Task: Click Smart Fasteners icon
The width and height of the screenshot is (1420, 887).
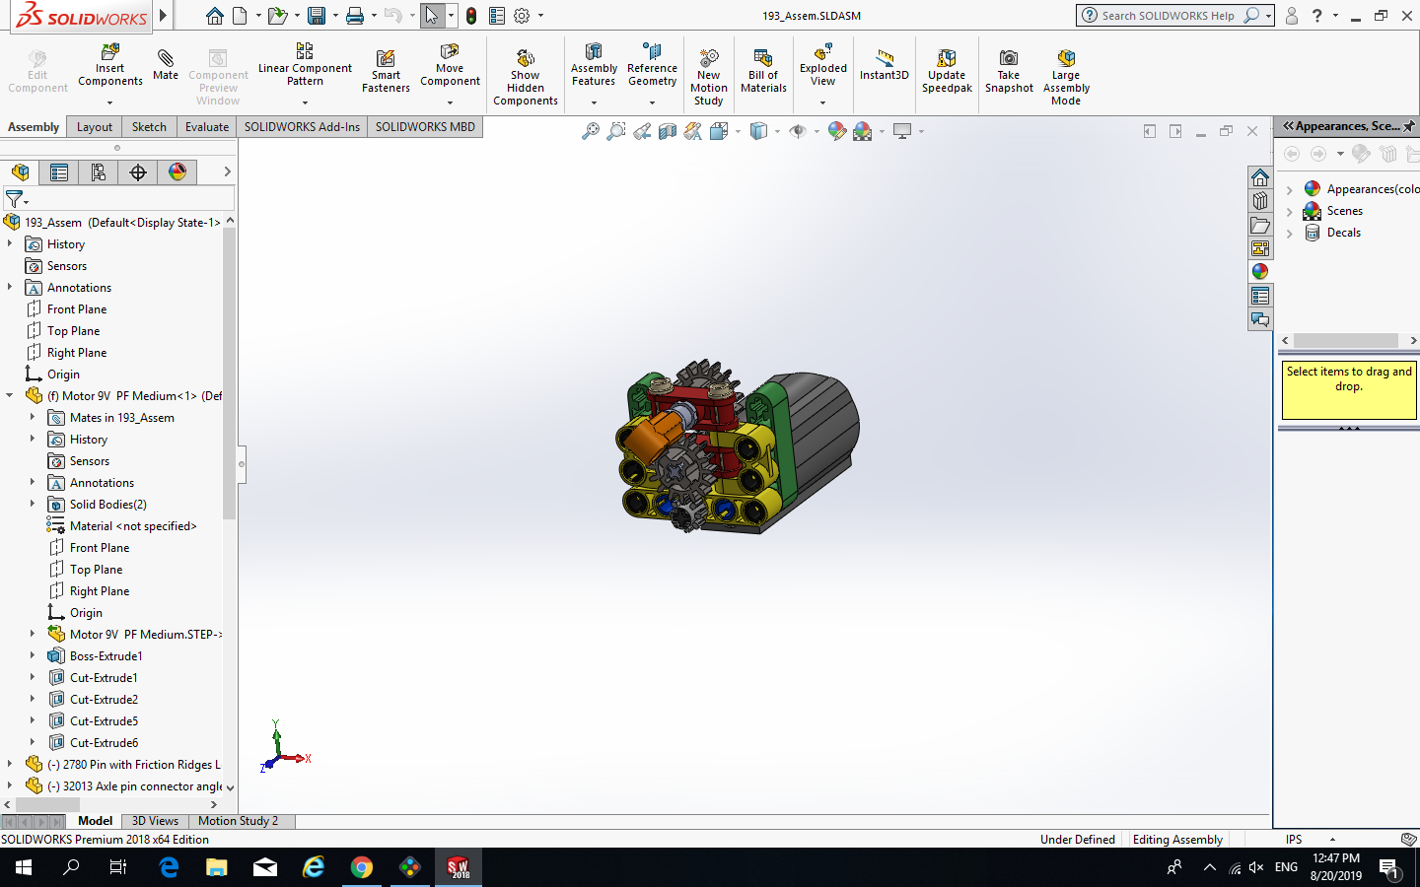Action: click(386, 71)
